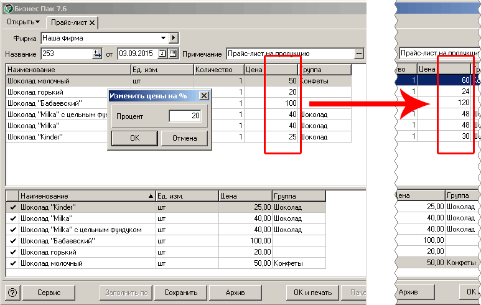Toggle checkmark for Шоколад молочный in lower list
Screen dimensions: 481x305
point(12,263)
